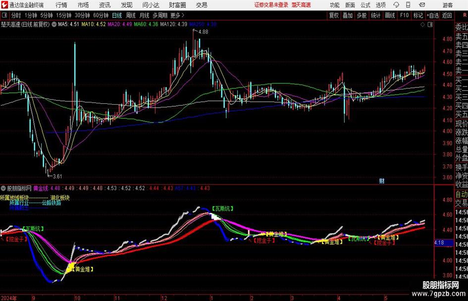This screenshot has height=301, width=468.
Task: Click the 叠加 overlay button
Action: pyautogui.click(x=348, y=15)
